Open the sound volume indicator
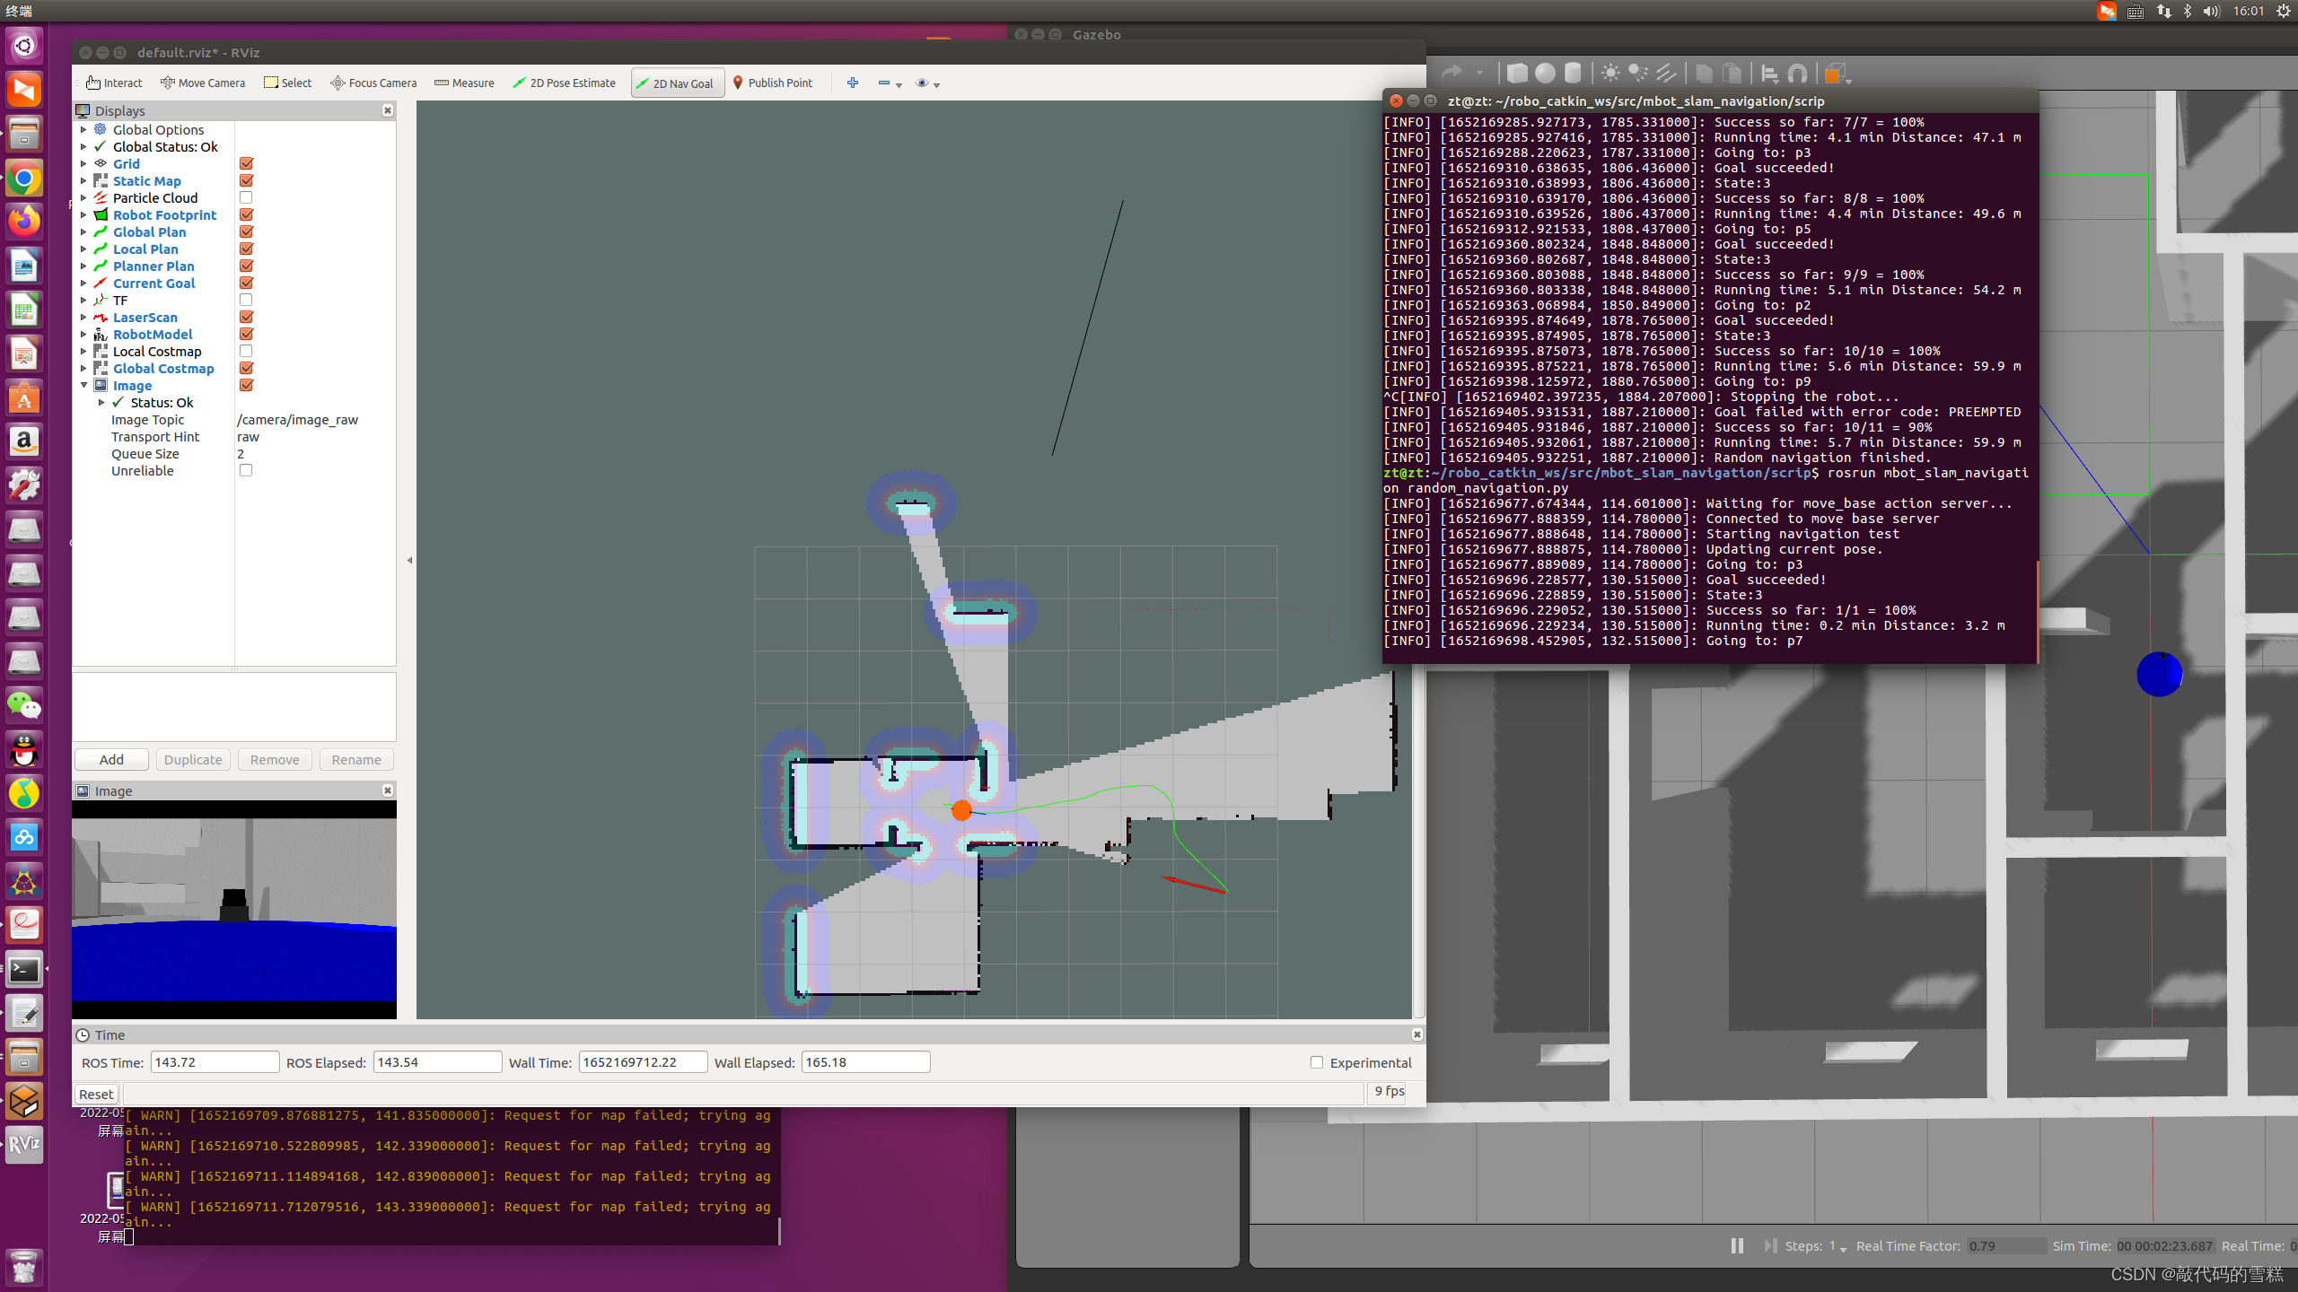This screenshot has width=2298, height=1292. (x=2211, y=11)
